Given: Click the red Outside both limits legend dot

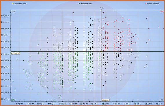Looking at the screenshot, I should pyautogui.click(x=146, y=3).
